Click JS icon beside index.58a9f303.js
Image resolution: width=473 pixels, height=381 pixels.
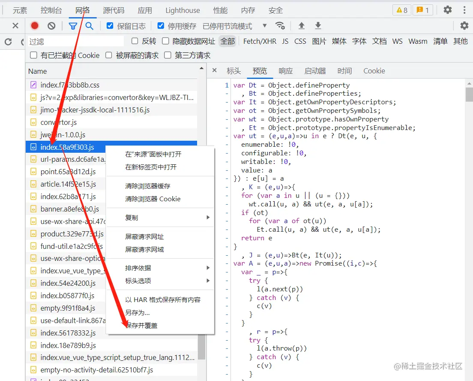coord(33,147)
